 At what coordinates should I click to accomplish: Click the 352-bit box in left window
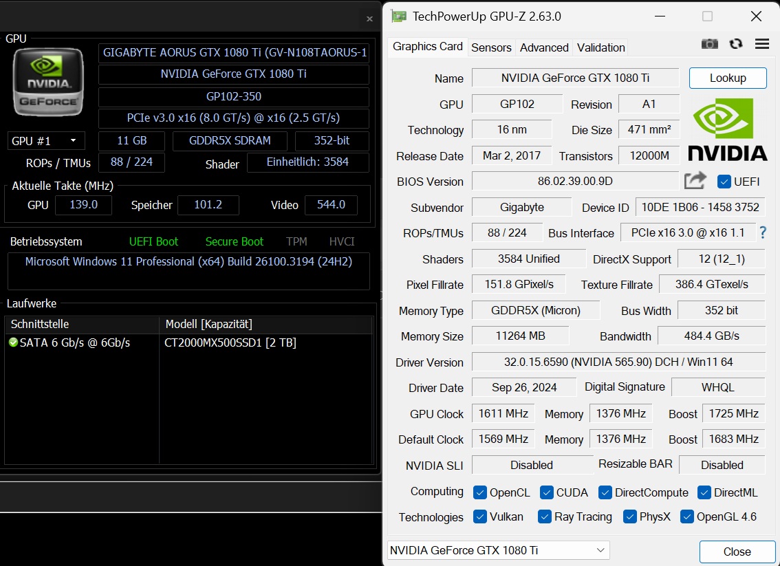(x=332, y=141)
